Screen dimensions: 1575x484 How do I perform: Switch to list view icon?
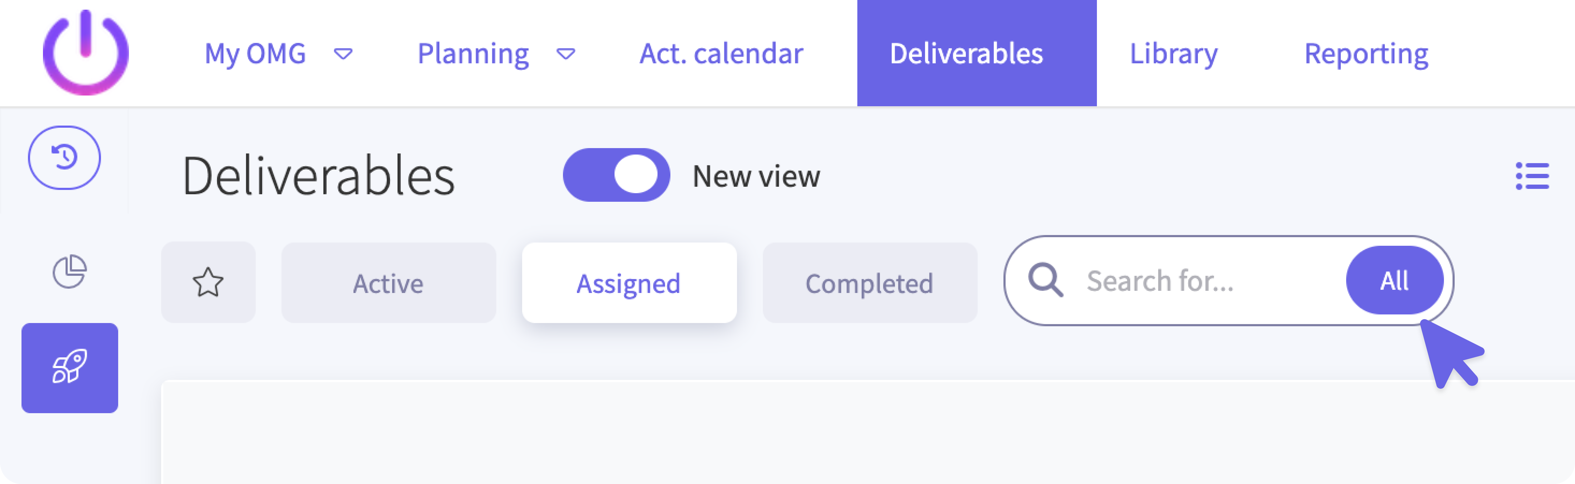pos(1531,176)
